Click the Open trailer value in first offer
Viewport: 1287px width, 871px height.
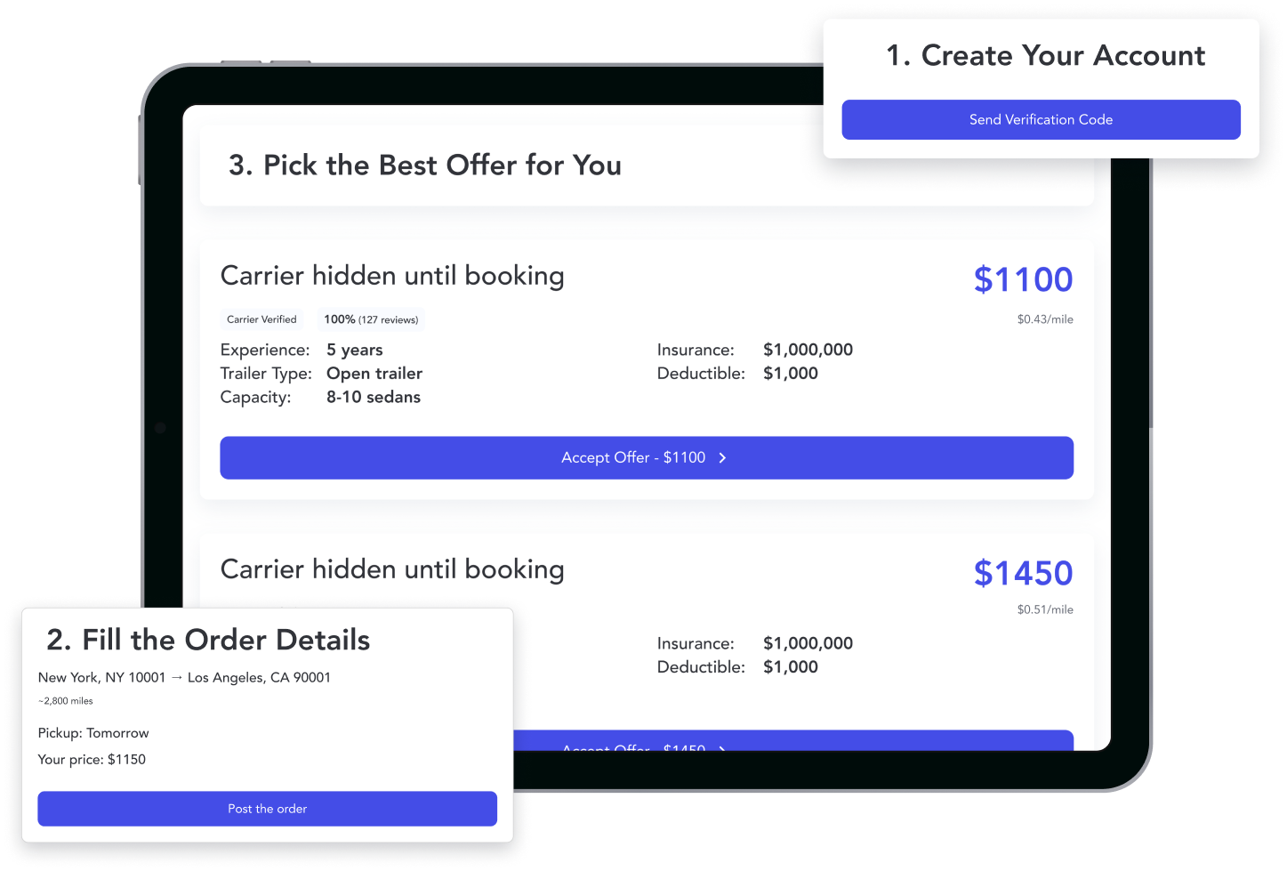(374, 374)
